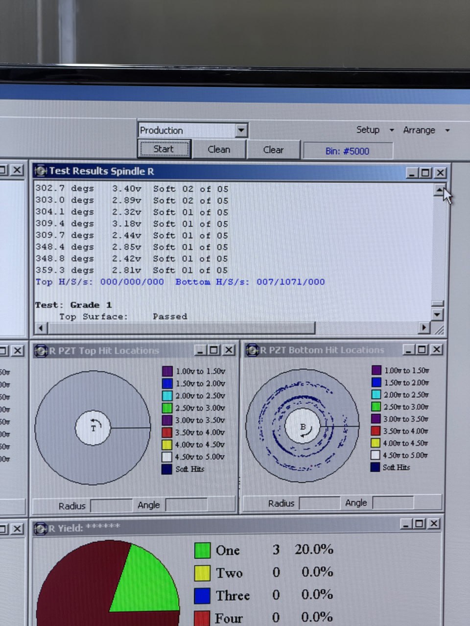
Task: Click Soft Hits swatch in Bottom legend
Action: pos(376,467)
